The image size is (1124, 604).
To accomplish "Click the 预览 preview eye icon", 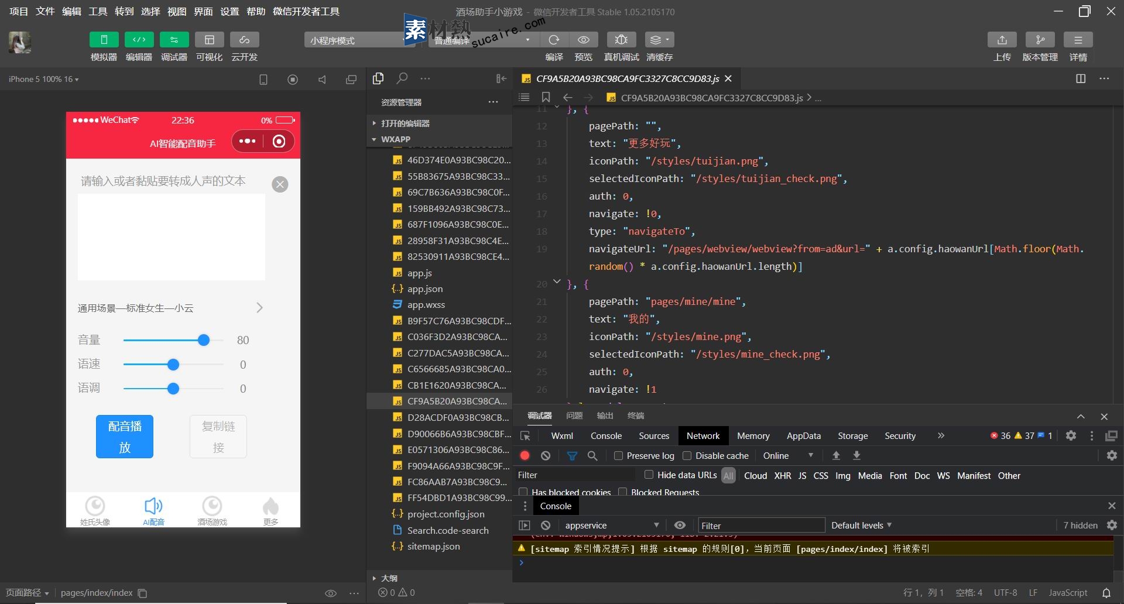I will [584, 40].
